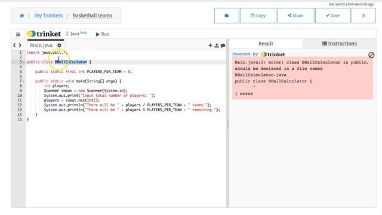Collapse the main method fold at line 7
This screenshot has width=382, height=215.
(24, 81)
